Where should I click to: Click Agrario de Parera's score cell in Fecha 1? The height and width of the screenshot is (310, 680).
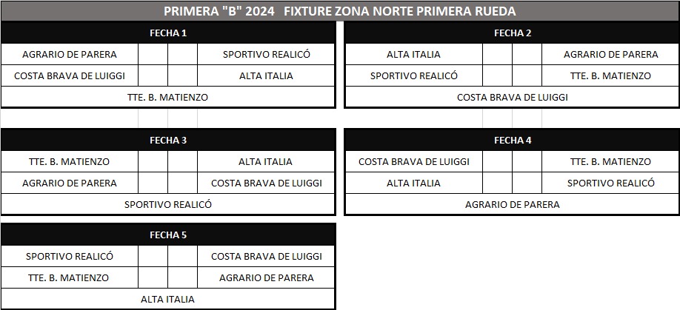tap(153, 54)
